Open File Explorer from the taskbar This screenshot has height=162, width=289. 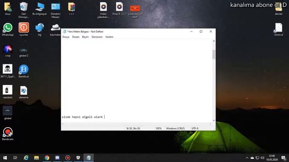[x=37, y=158]
